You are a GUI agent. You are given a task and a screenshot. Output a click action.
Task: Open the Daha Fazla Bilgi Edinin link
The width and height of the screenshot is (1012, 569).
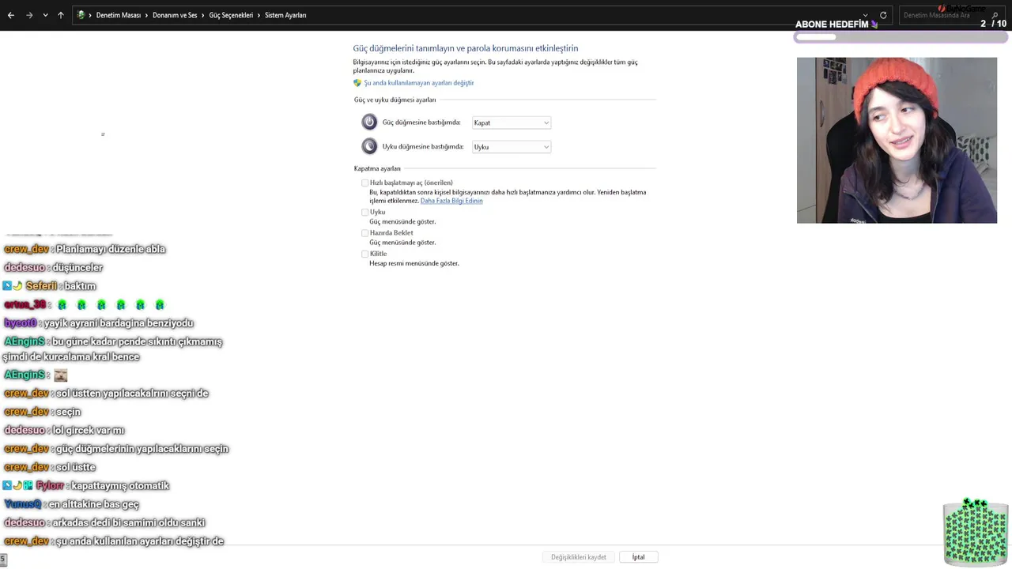(x=451, y=201)
